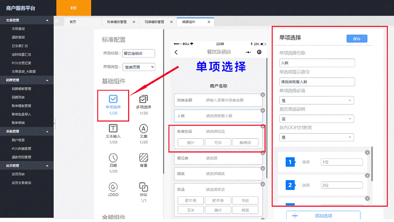Select the 餐位费 row in phone preview
Screen dimensions: 394x222
(x=219, y=158)
